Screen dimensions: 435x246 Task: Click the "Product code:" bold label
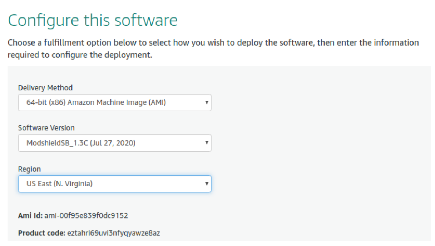tap(41, 234)
